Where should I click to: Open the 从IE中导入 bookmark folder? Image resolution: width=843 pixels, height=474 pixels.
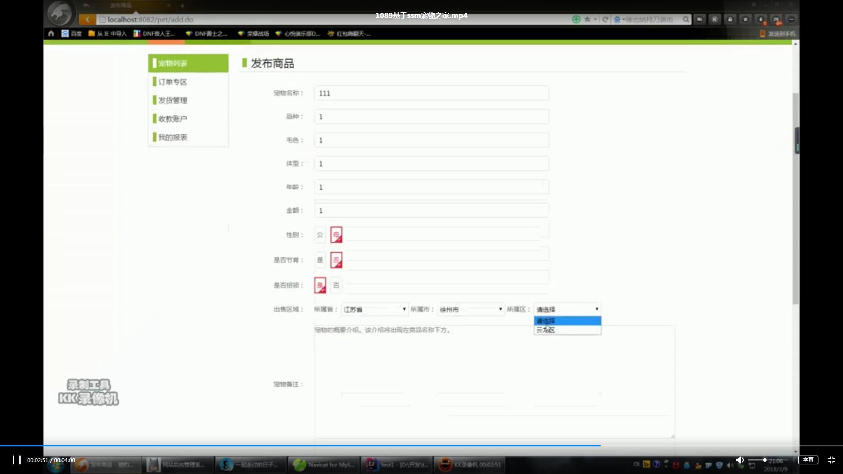pos(107,33)
